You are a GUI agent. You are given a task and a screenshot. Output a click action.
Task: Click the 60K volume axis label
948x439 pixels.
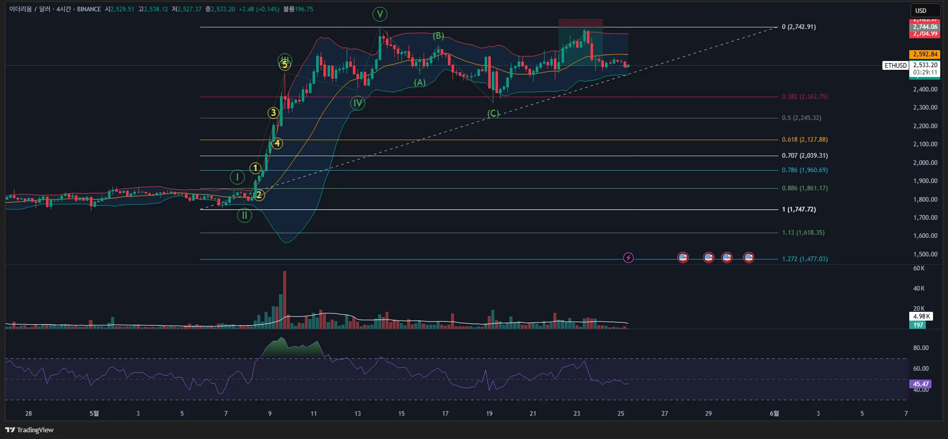[x=919, y=268]
